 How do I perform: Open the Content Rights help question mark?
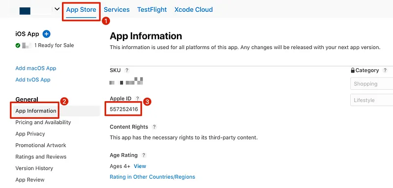coord(154,127)
